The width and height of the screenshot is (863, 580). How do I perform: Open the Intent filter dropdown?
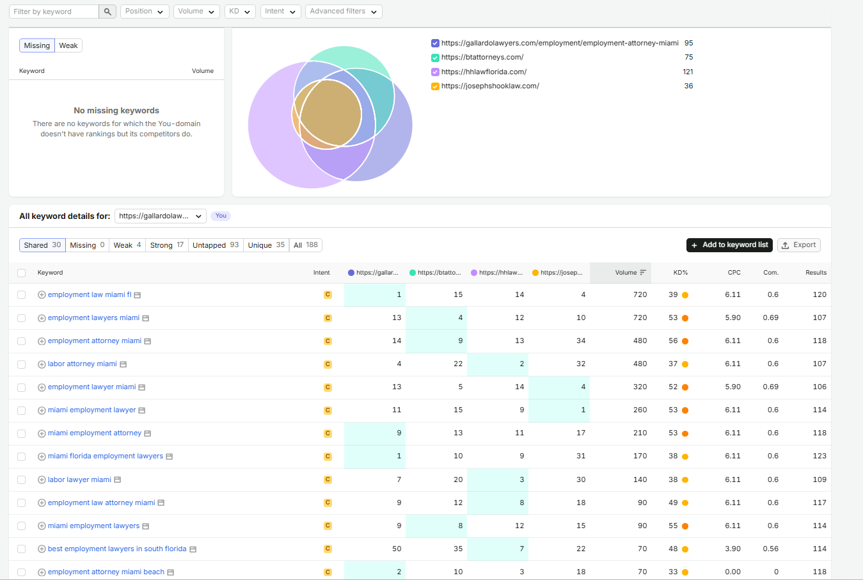[x=281, y=12]
